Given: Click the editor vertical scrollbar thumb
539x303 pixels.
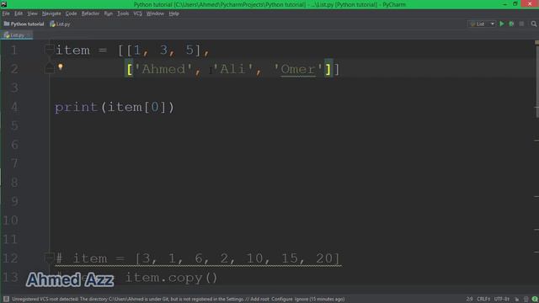Looking at the screenshot, I should [537, 82].
